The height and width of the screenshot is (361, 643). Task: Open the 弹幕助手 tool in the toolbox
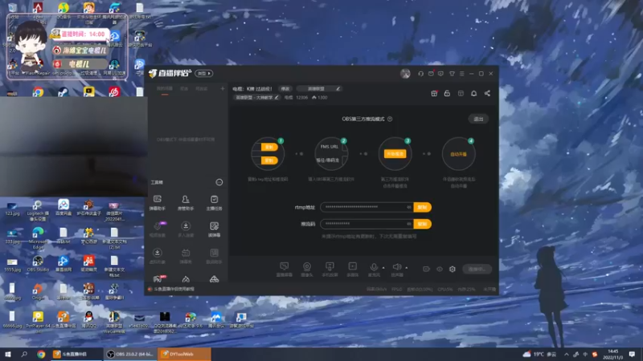[x=157, y=203]
